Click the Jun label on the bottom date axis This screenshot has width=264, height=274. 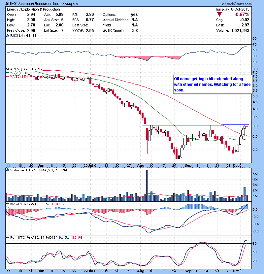[41, 271]
